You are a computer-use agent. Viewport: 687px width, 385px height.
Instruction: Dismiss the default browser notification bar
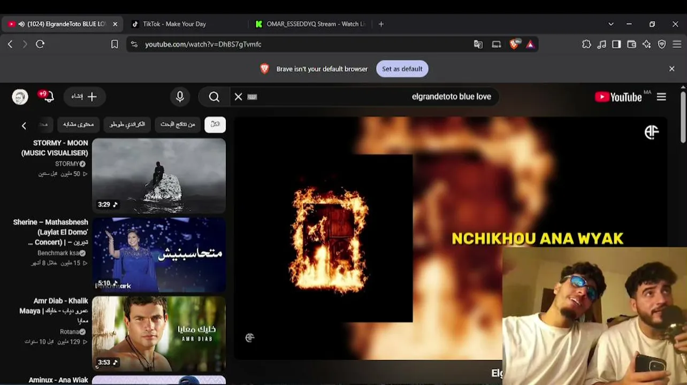(x=672, y=68)
